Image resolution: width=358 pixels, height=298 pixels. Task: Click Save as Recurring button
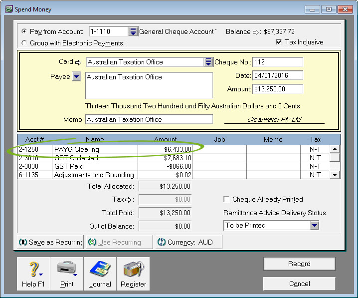pos(50,242)
